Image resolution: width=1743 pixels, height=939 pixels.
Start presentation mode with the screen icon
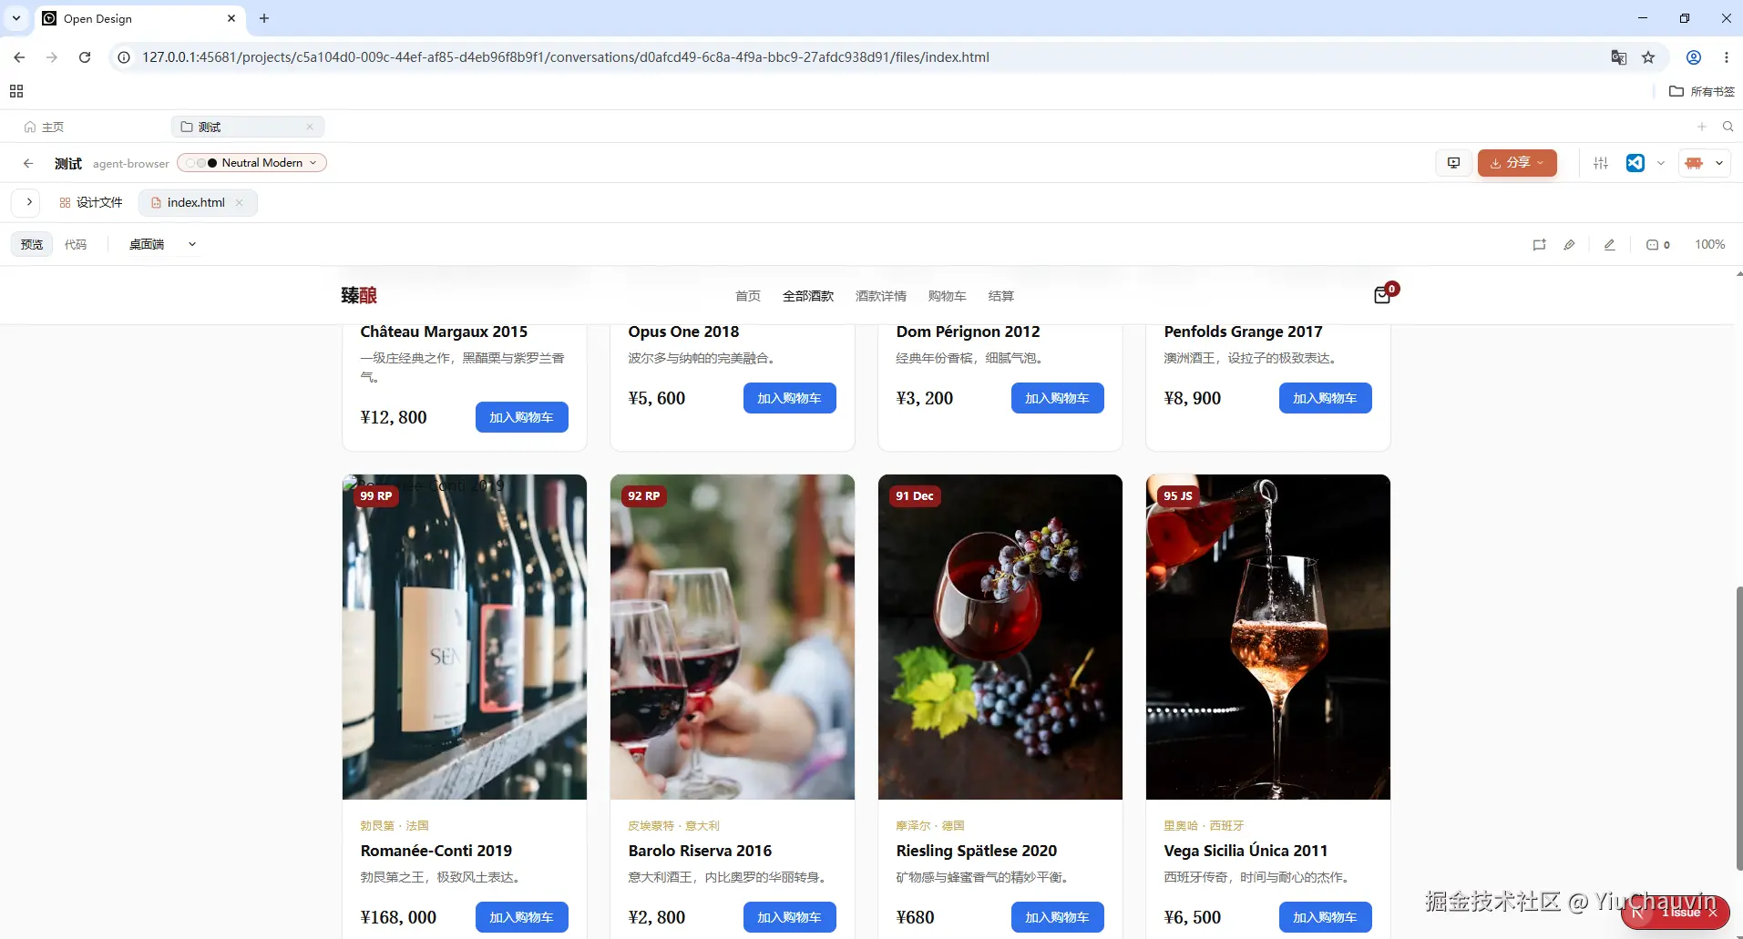pyautogui.click(x=1453, y=163)
